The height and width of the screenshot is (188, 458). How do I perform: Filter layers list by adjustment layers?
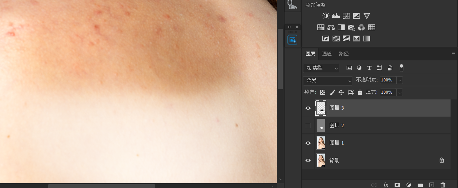click(x=359, y=68)
